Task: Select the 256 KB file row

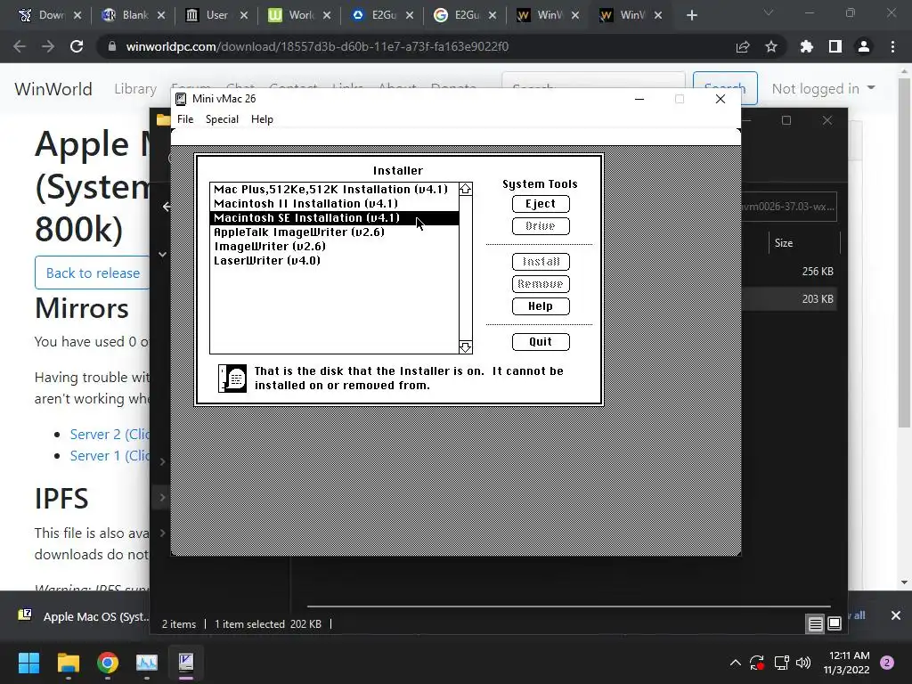Action: pos(789,272)
